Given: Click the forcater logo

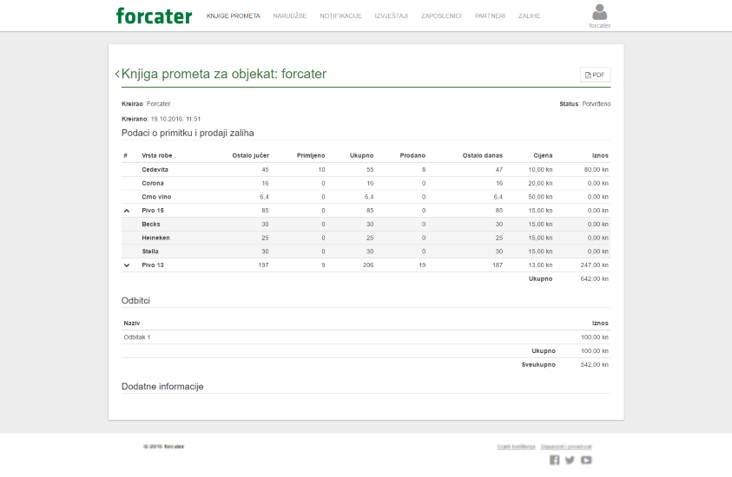Looking at the screenshot, I should 154,16.
